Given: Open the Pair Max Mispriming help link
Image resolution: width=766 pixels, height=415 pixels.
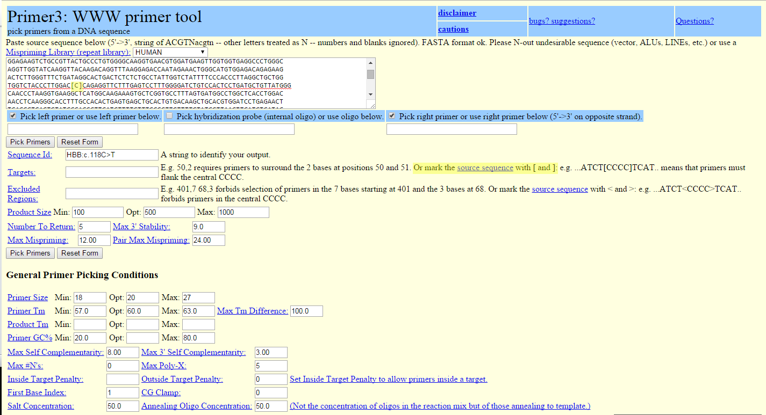Looking at the screenshot, I should 151,240.
